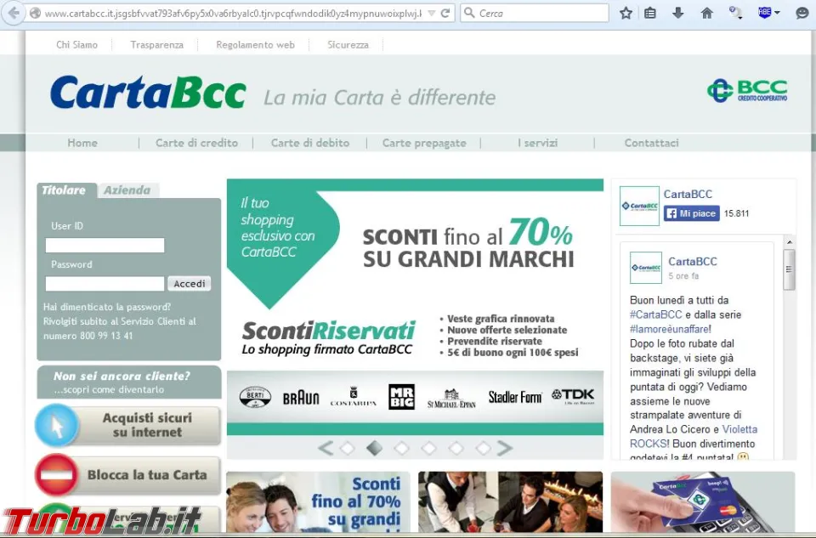The height and width of the screenshot is (538, 816).
Task: Select the active second carousel diamond
Action: (374, 448)
